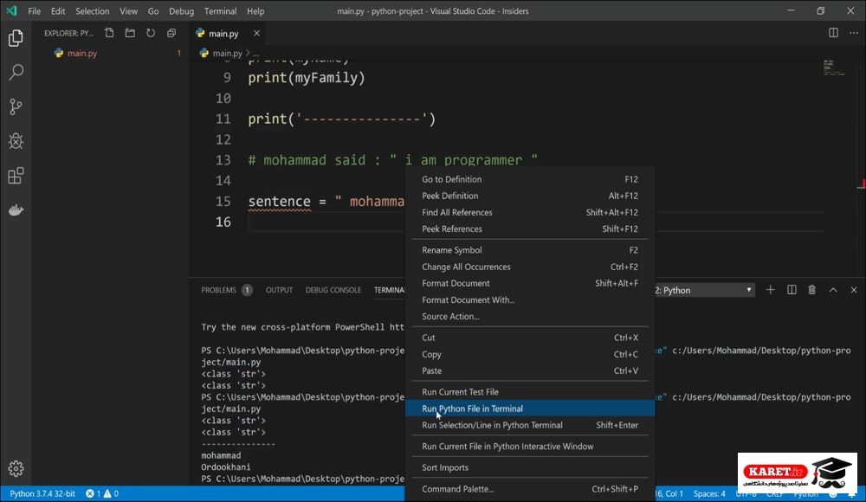Choose Format Document in context menu
The width and height of the screenshot is (866, 502).
(530, 283)
